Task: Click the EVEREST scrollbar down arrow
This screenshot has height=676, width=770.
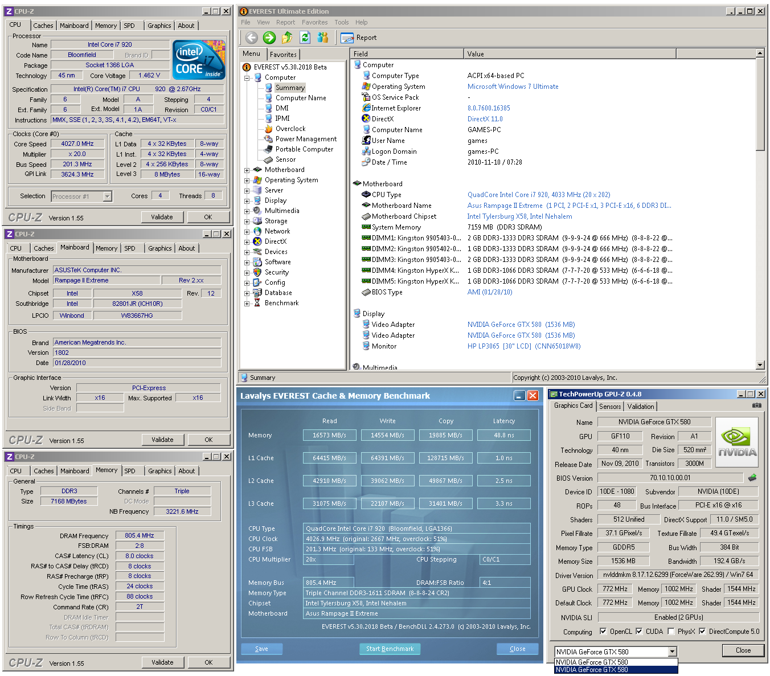Action: [x=760, y=365]
